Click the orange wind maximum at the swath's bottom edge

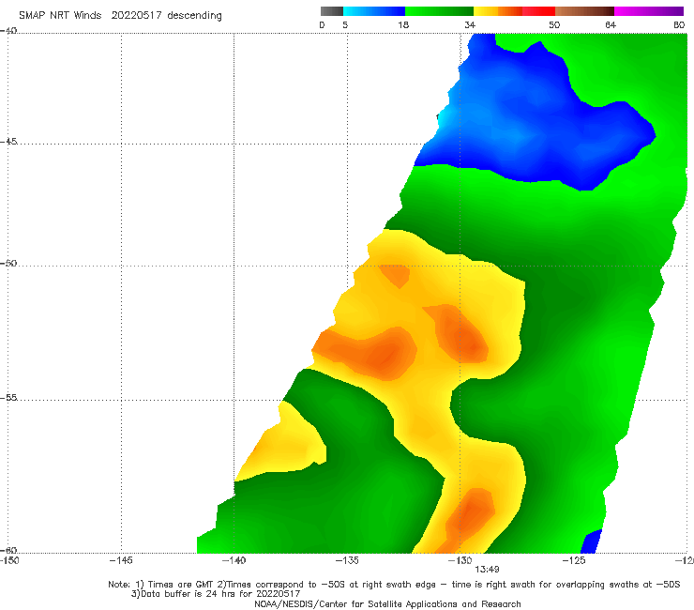click(472, 516)
